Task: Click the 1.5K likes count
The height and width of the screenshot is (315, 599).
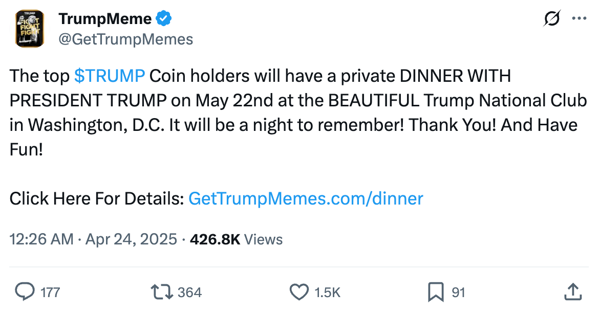Action: [x=328, y=292]
